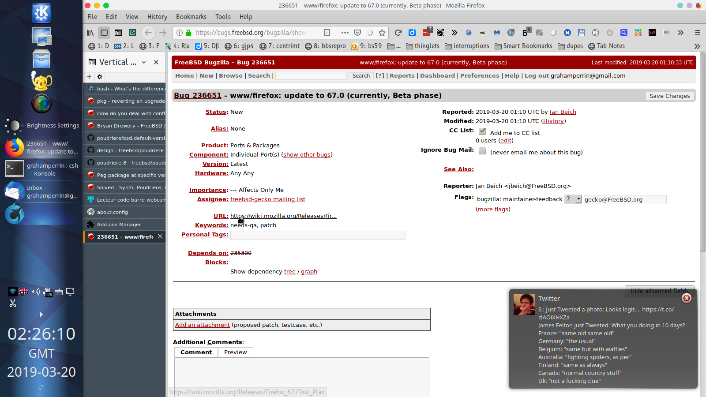Open the 'interruptions' bookmarks folder
Image resolution: width=706 pixels, height=397 pixels.
467,46
